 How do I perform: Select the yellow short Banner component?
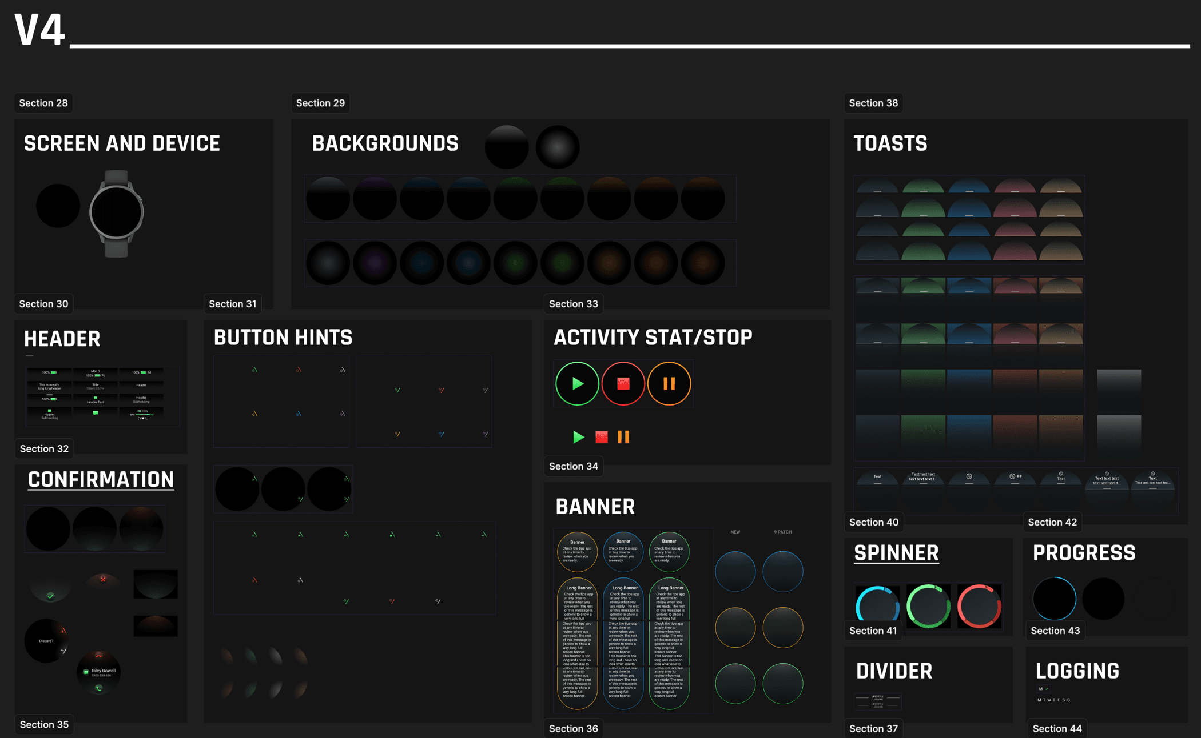(577, 552)
